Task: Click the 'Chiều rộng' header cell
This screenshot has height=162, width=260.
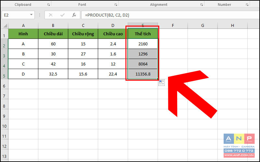Action: click(x=83, y=34)
